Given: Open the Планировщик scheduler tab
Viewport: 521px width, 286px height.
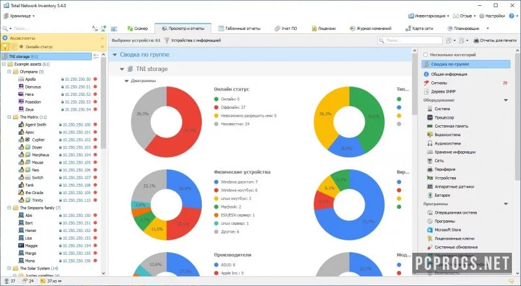Looking at the screenshot, I should click(464, 29).
